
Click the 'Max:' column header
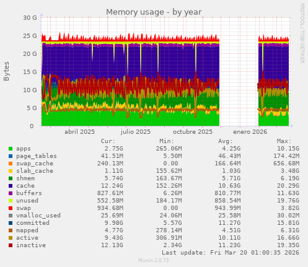click(284, 141)
